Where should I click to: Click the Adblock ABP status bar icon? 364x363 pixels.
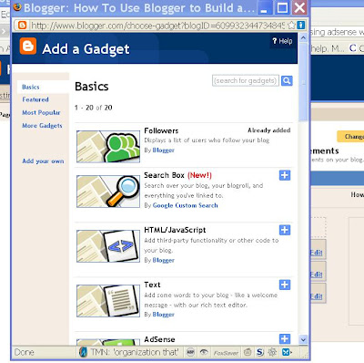pyautogui.click(x=190, y=352)
